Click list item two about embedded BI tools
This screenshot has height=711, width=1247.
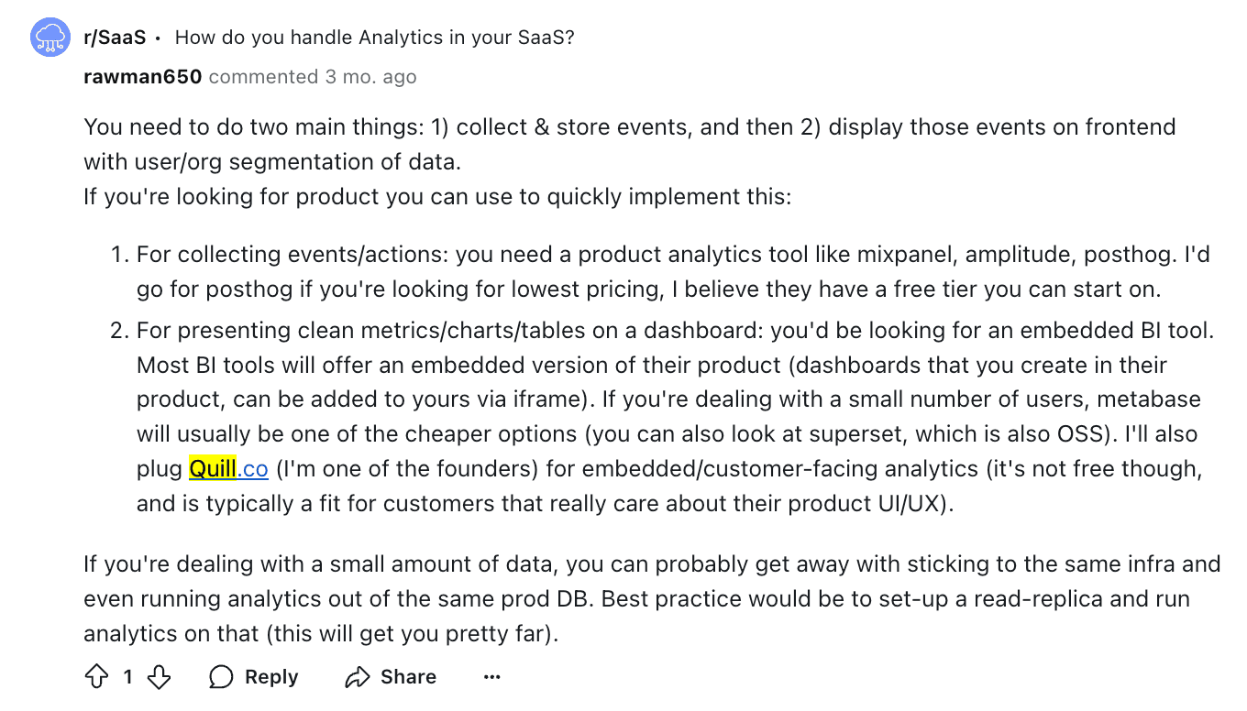[x=674, y=417]
